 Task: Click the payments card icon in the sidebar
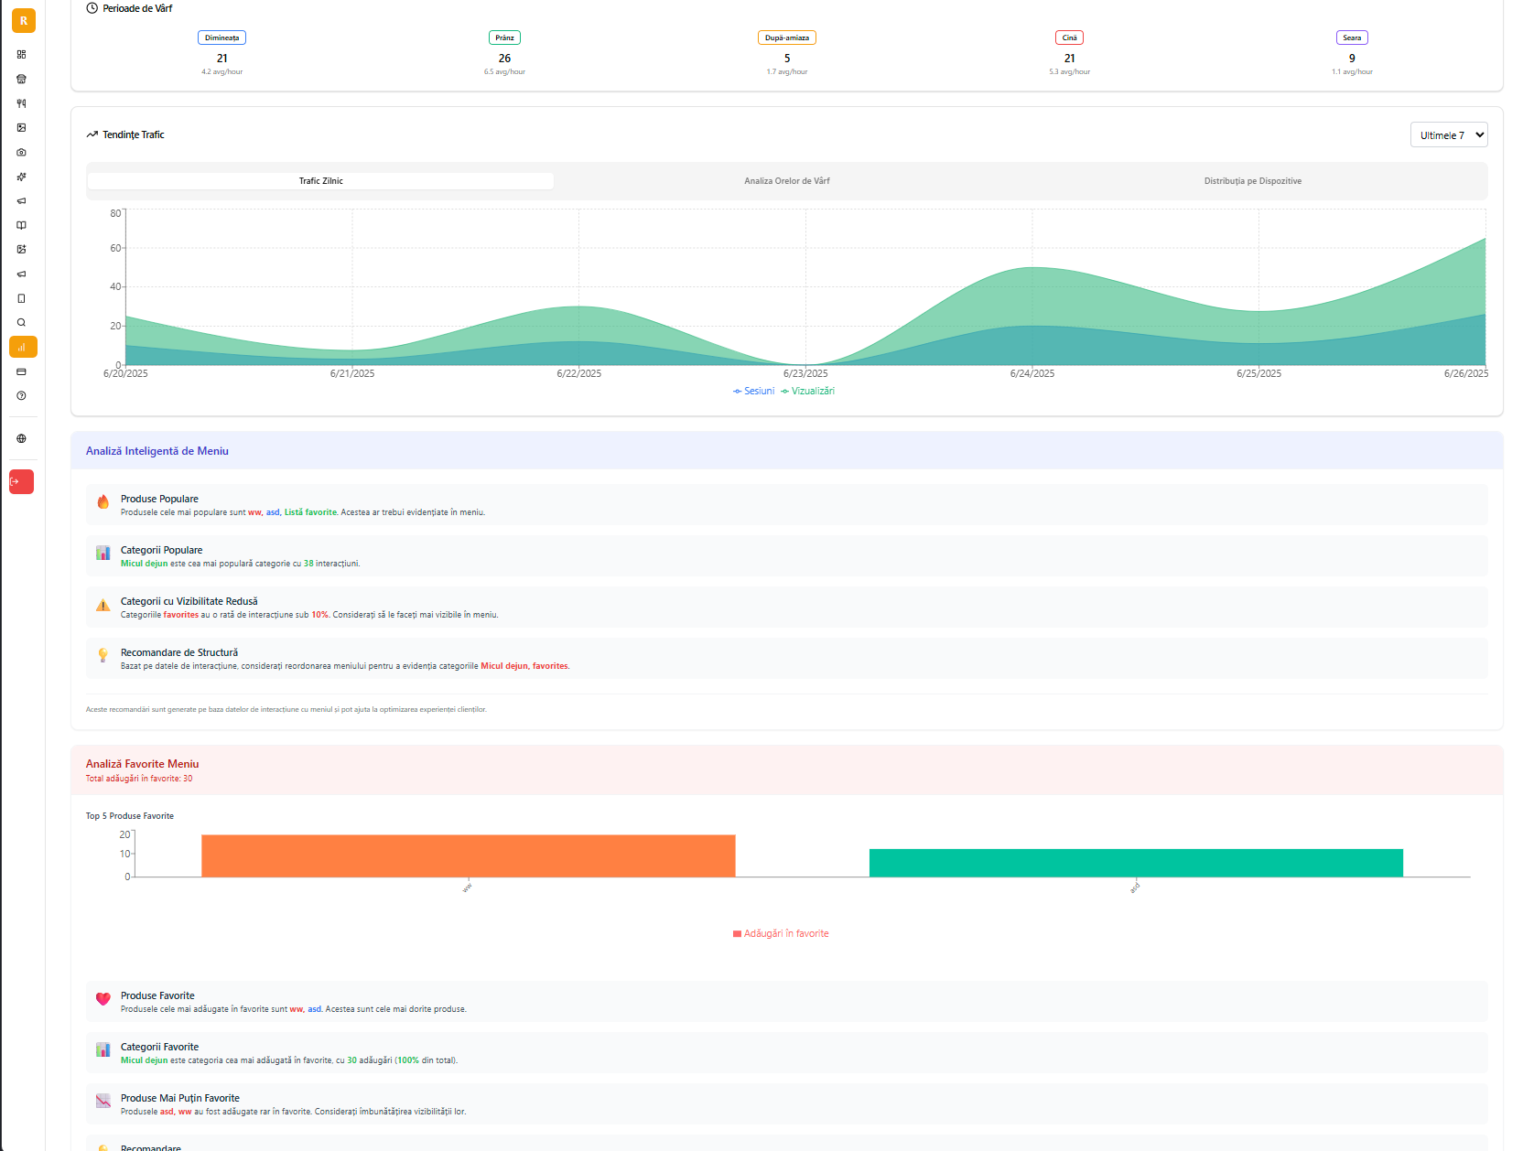pos(21,371)
